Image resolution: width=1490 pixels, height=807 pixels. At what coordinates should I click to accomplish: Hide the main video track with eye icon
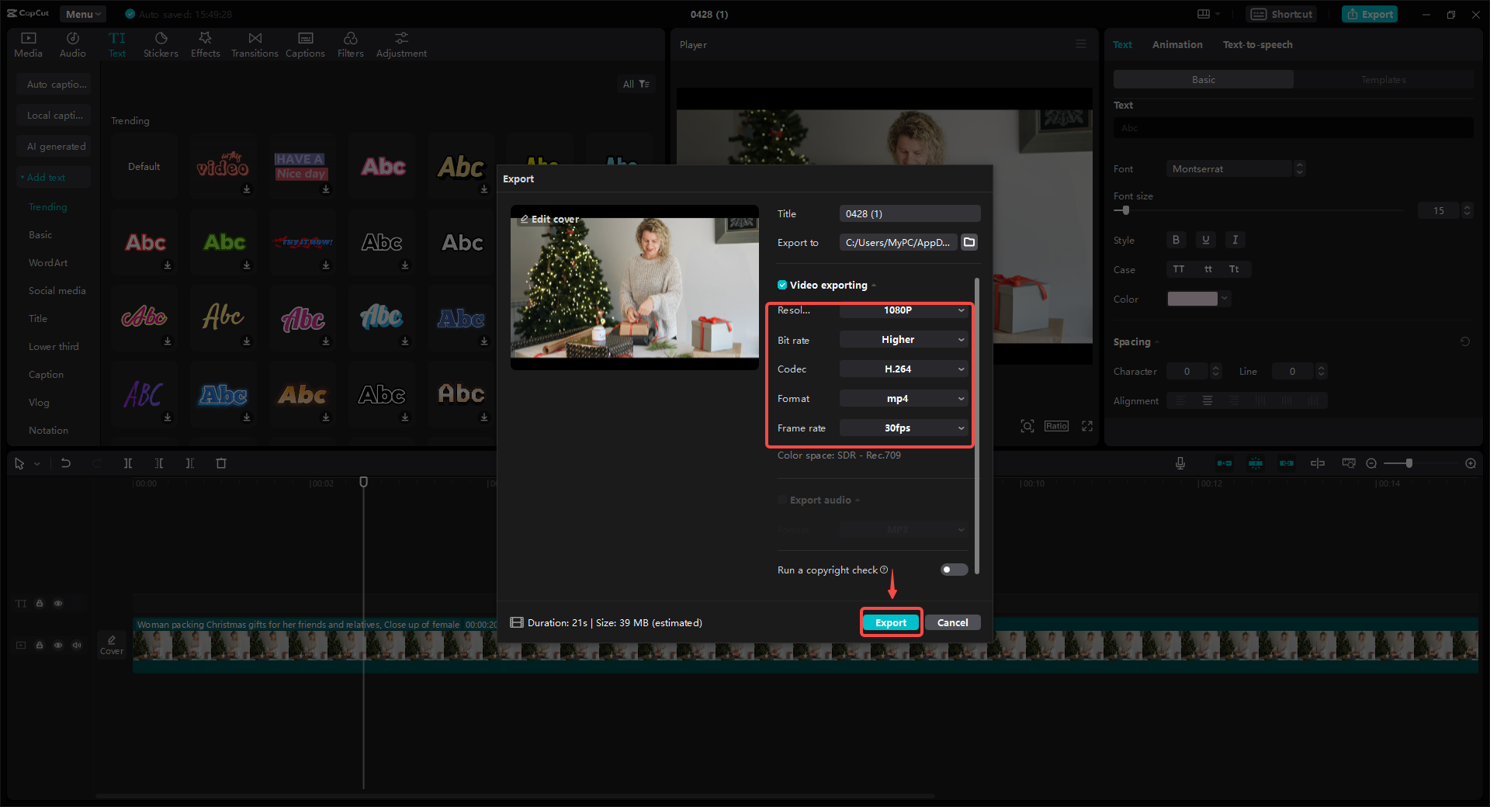(x=58, y=645)
